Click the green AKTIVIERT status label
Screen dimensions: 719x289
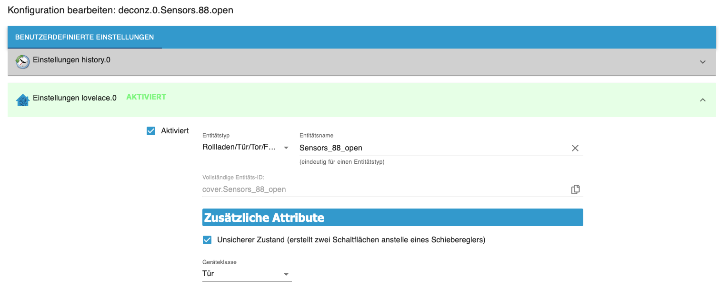pos(146,97)
